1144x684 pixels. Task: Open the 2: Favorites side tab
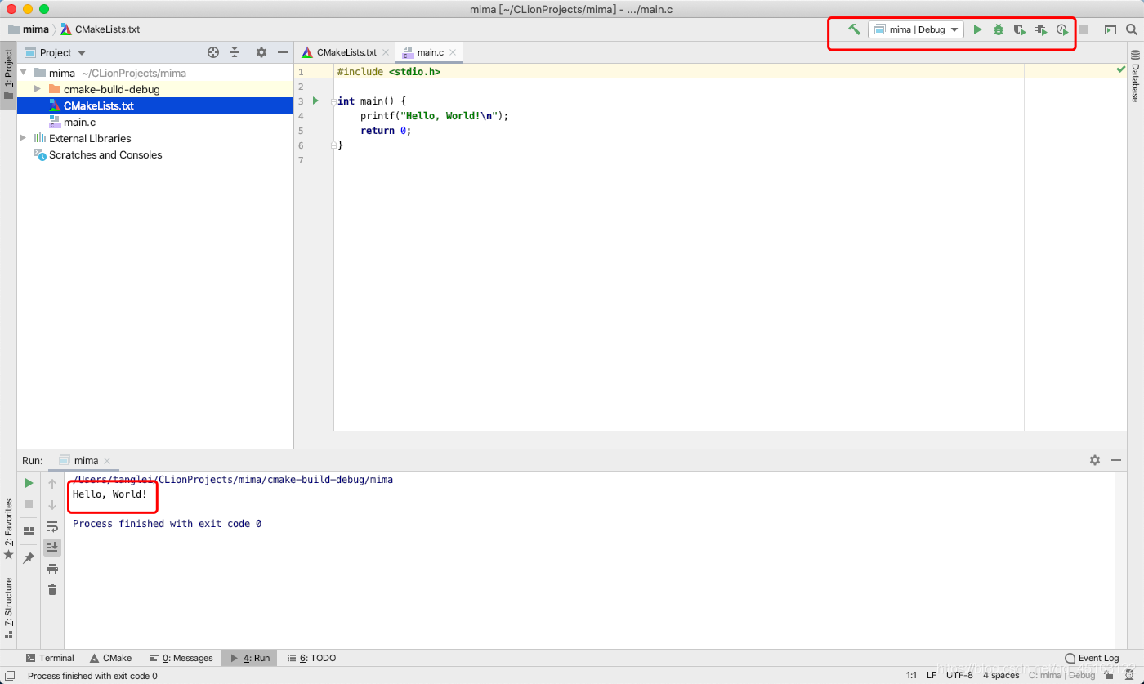point(8,529)
